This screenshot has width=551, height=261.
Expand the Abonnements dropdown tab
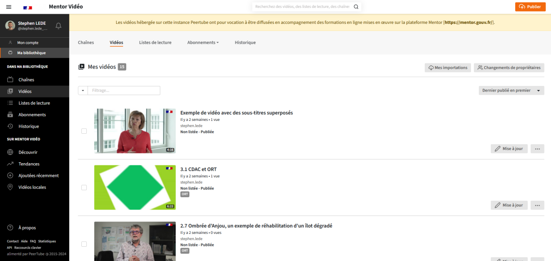pos(203,43)
